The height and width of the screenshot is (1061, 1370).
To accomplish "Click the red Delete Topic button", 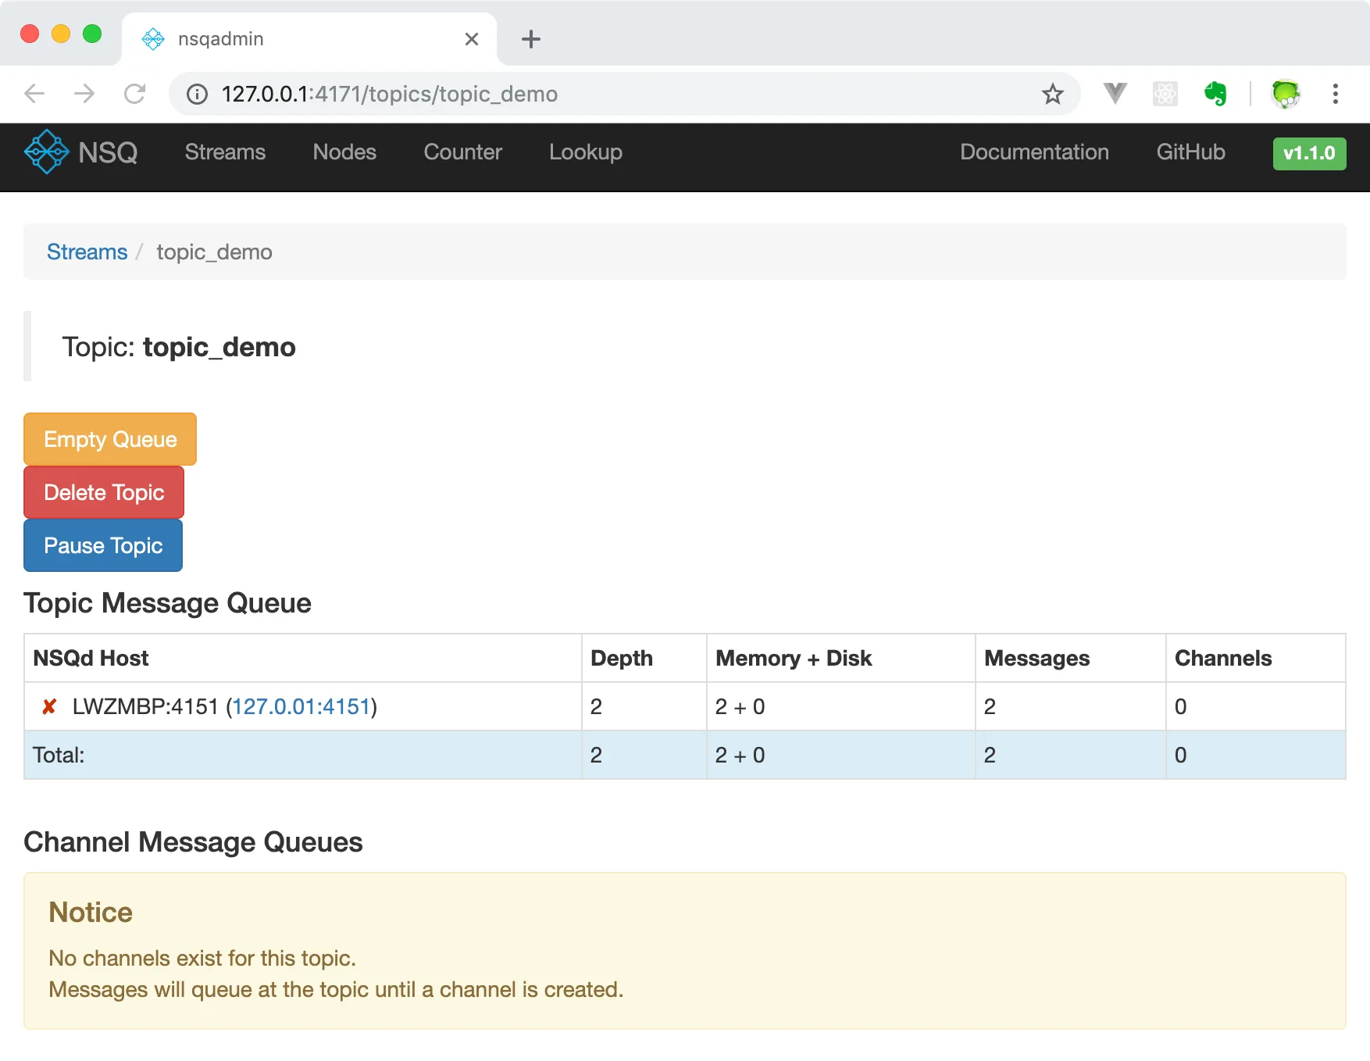I will tap(104, 492).
